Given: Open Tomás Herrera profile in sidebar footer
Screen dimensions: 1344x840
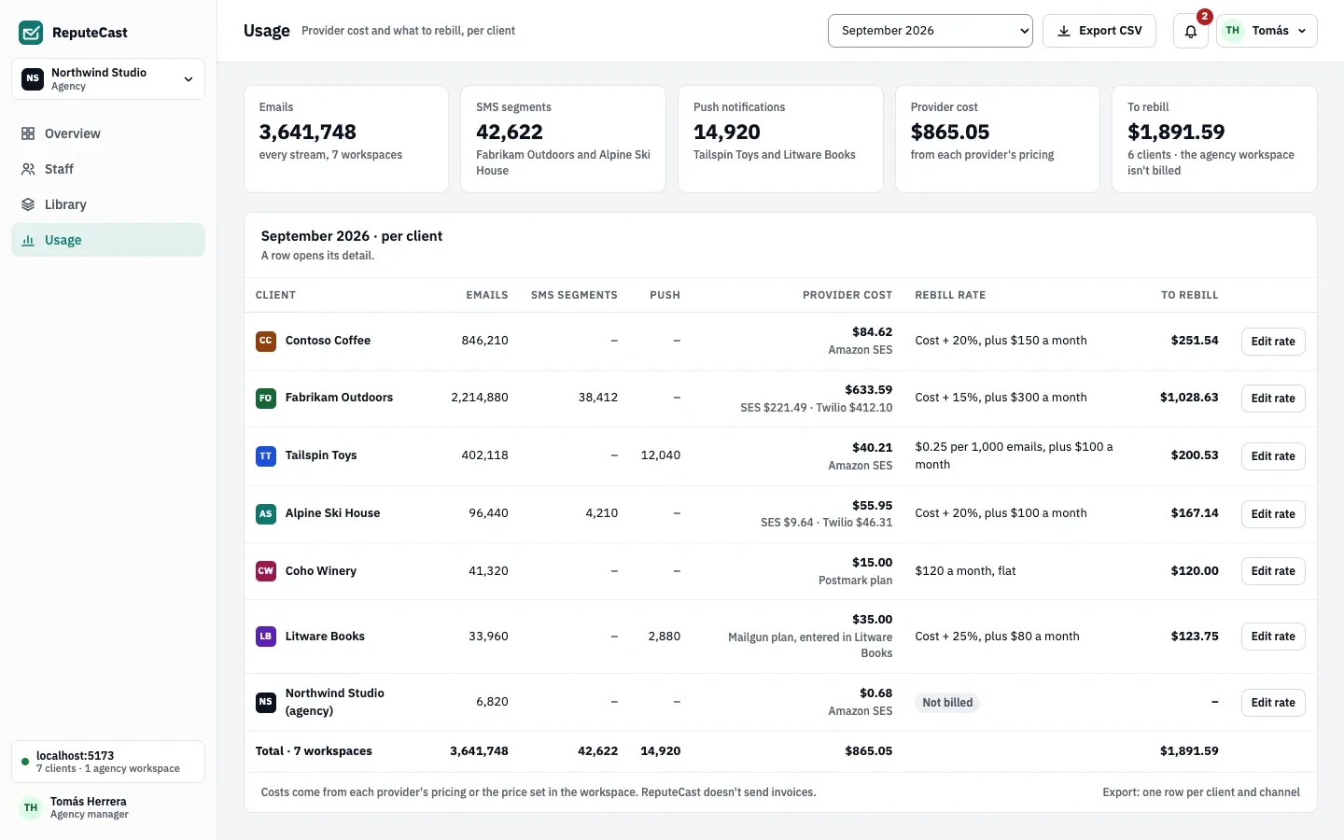Looking at the screenshot, I should [108, 807].
